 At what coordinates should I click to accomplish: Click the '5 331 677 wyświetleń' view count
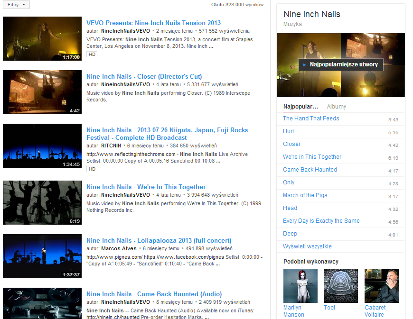212,85
